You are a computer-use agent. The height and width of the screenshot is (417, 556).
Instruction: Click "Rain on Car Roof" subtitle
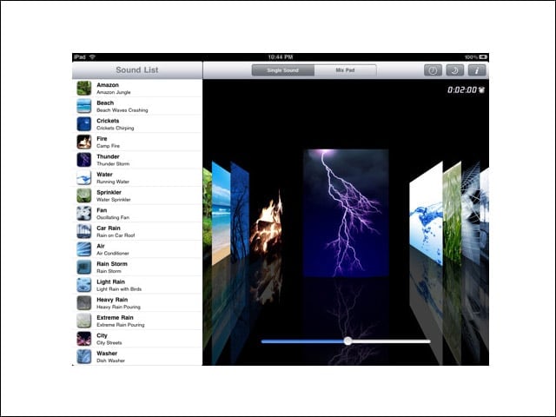point(116,235)
